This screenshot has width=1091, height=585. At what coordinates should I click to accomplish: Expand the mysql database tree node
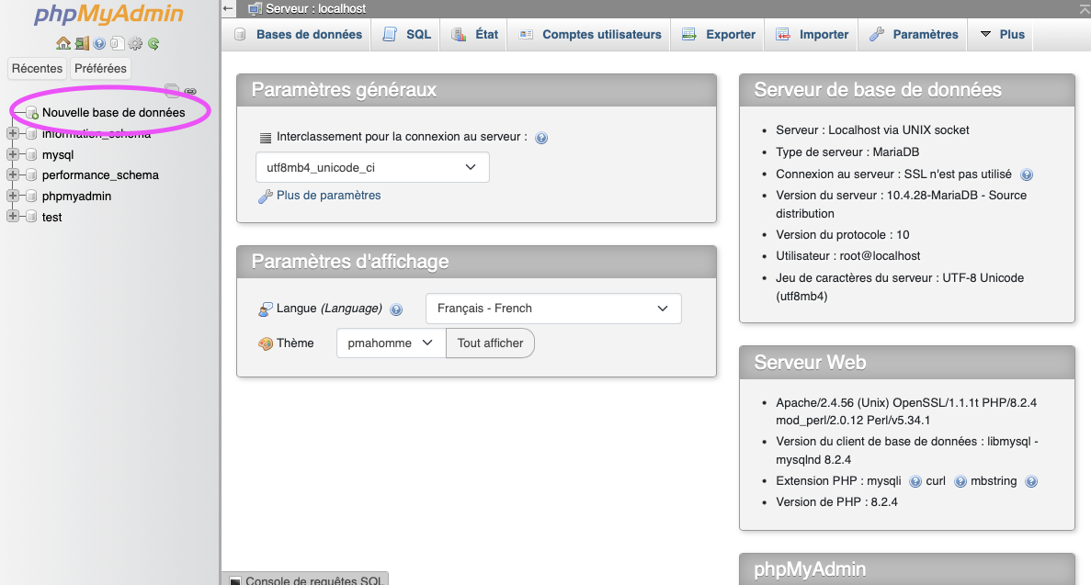click(13, 155)
